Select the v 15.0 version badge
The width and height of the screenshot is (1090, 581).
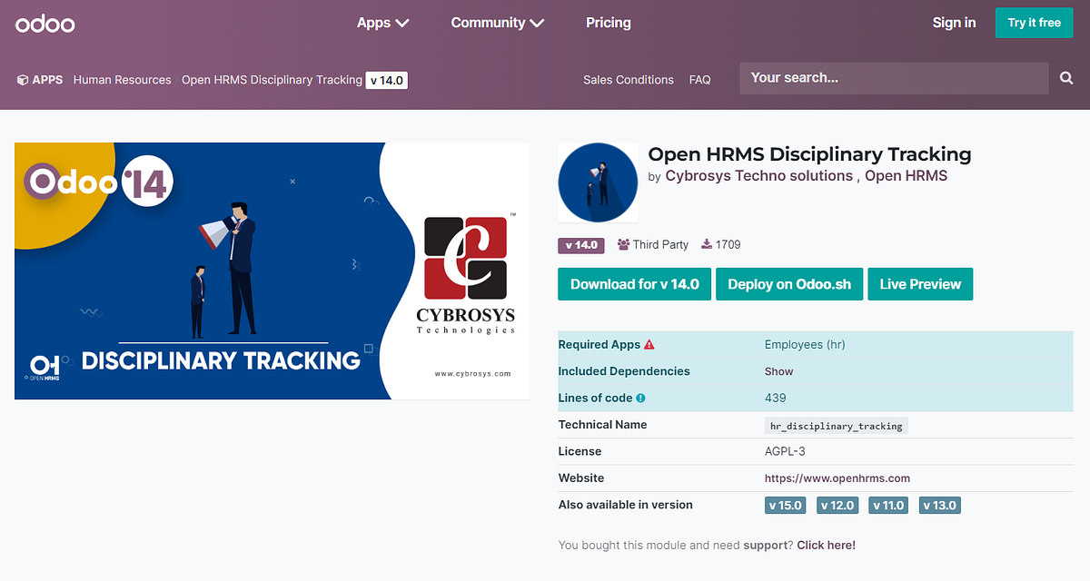785,505
